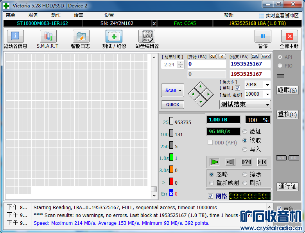Click the end LBA 1953525167 input field
305x233 pixels.
(250, 64)
